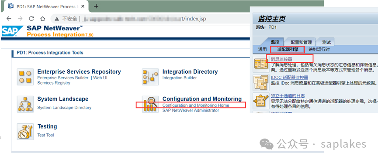Viewport: 378px width, 159px height.
Task: Click the System Landscape hierarchy icon
Action: [25, 104]
